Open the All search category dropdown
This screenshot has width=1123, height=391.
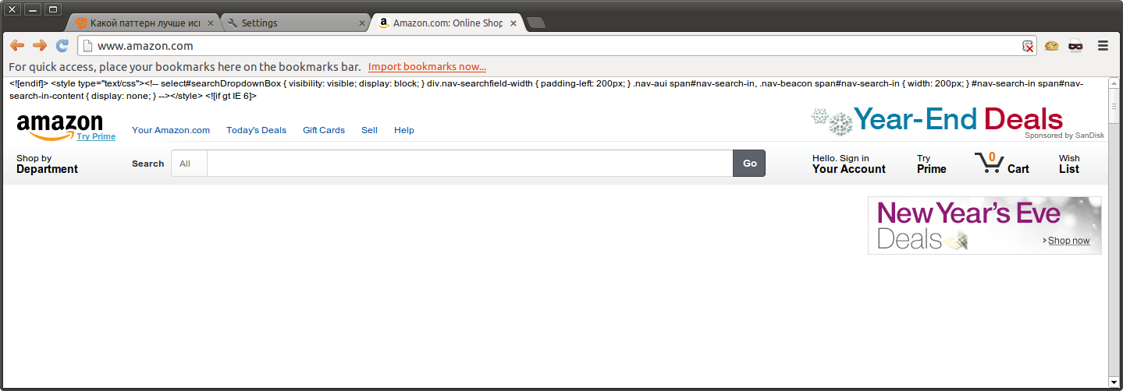click(189, 164)
